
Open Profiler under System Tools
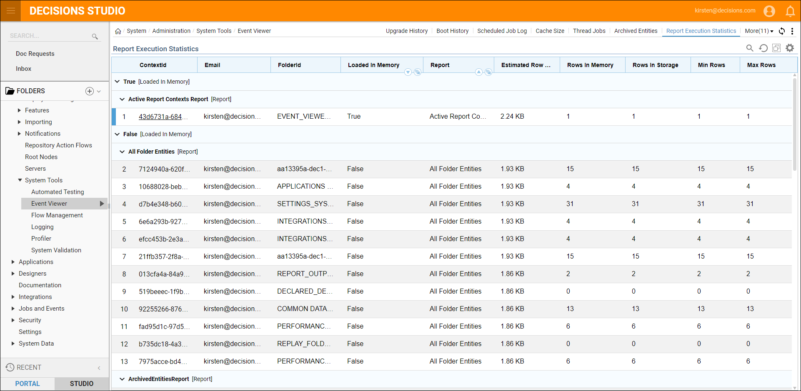[41, 239]
